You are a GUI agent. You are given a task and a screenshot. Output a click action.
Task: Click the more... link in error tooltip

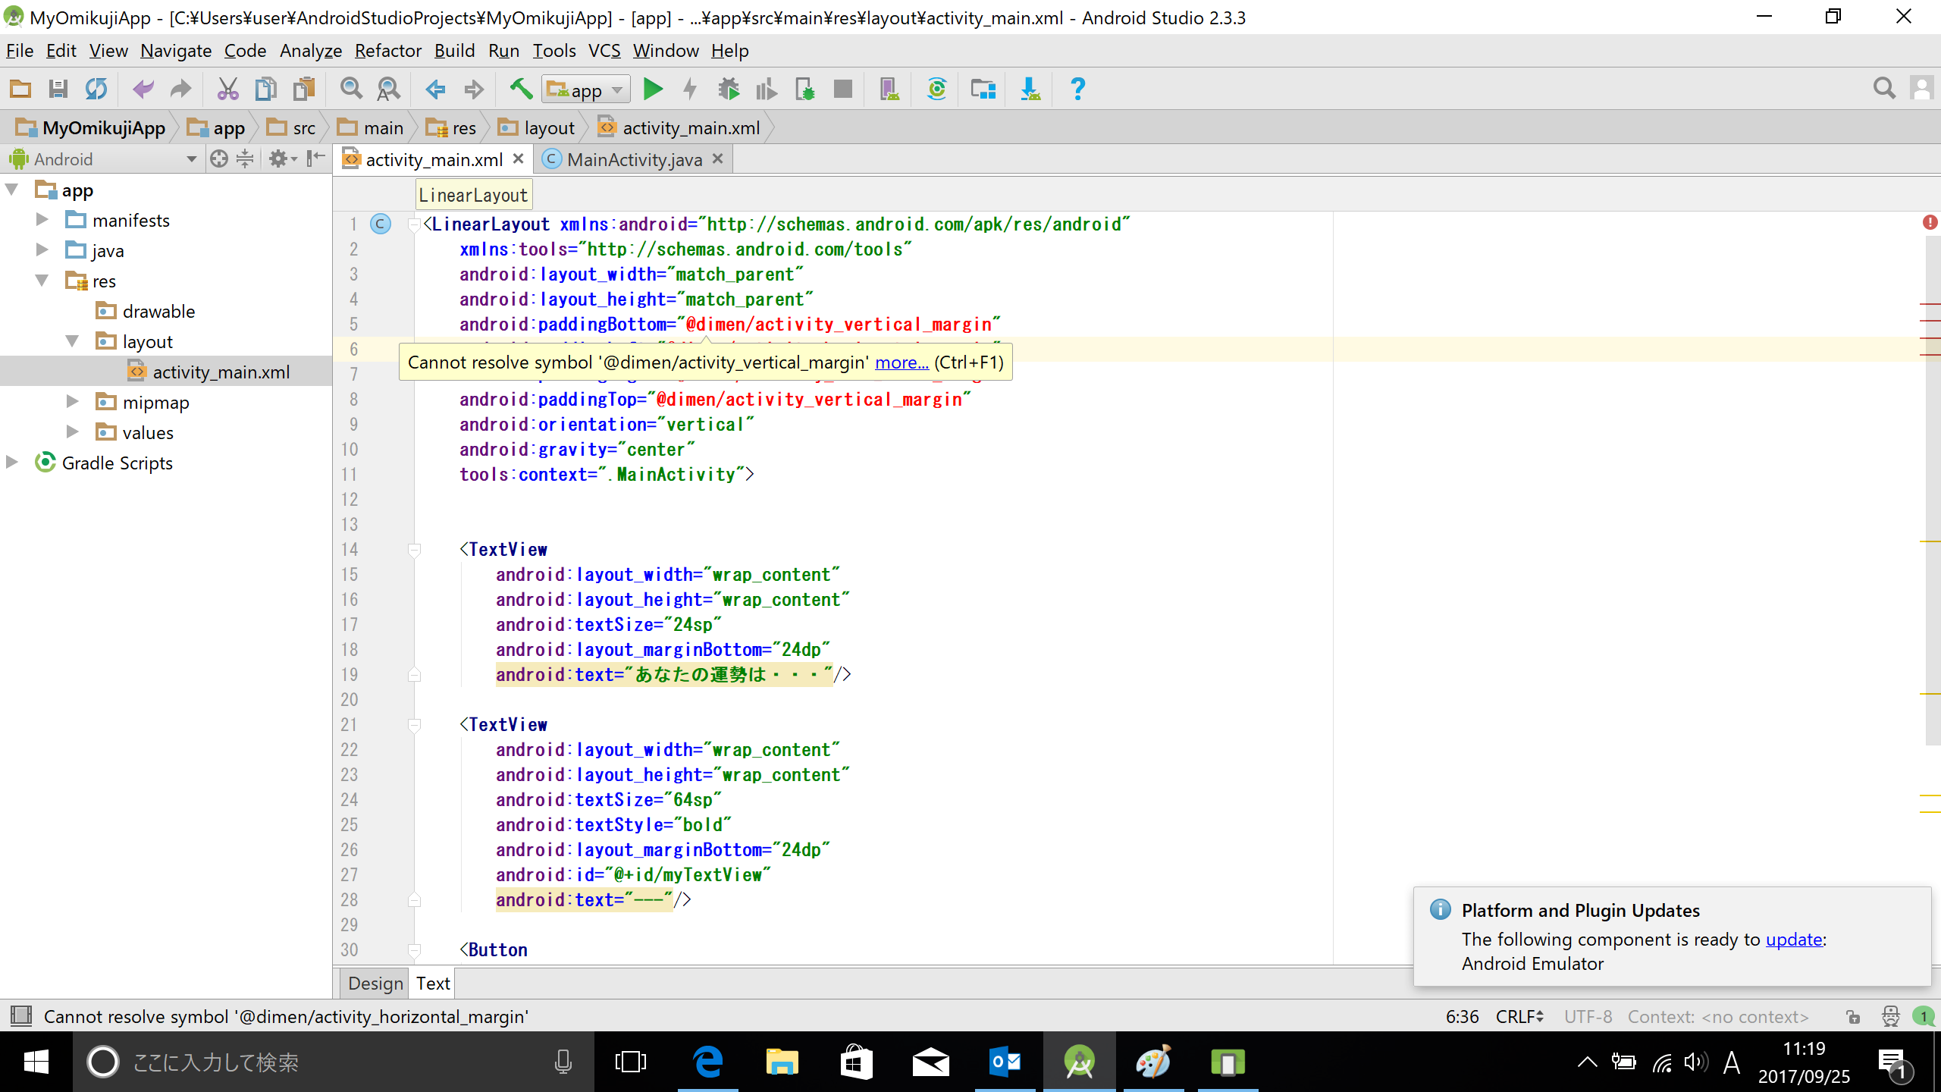(x=901, y=362)
